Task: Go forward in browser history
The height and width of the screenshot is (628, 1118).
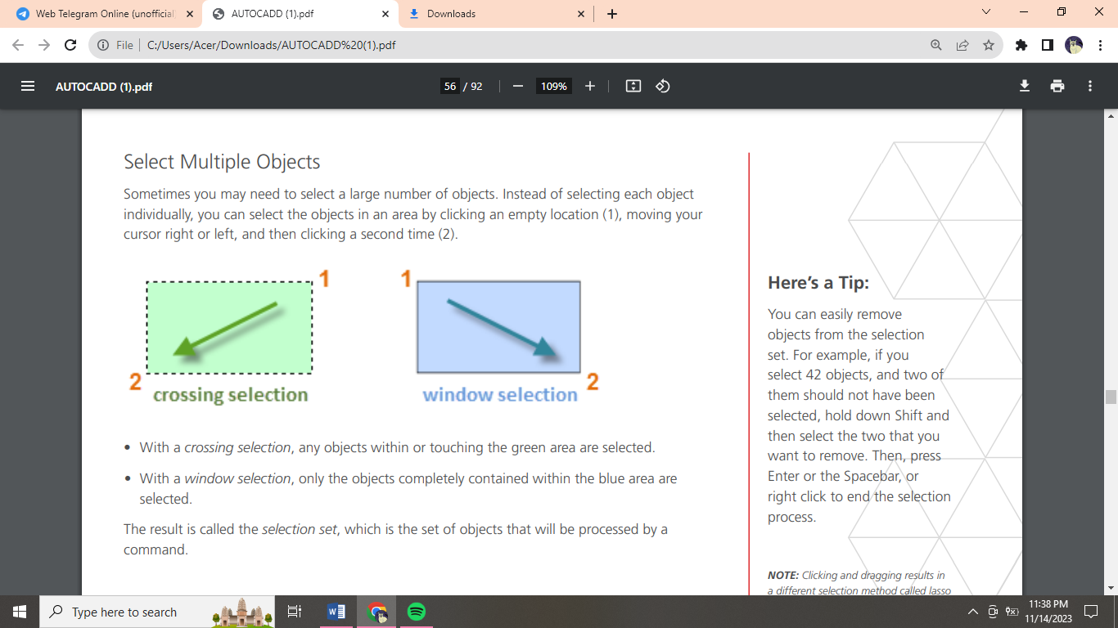Action: click(x=44, y=45)
